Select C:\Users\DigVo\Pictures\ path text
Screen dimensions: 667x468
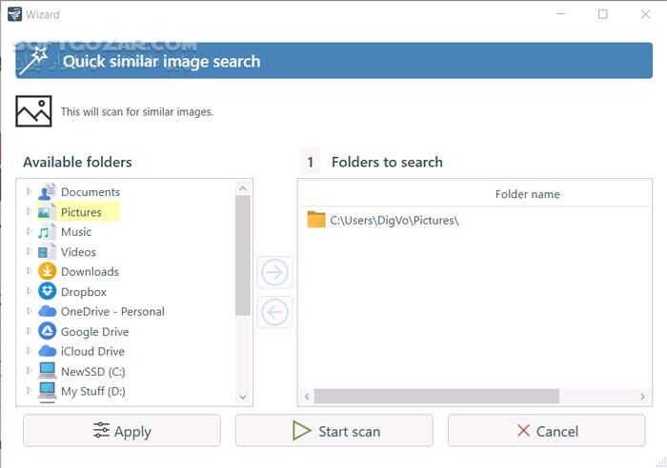coord(394,221)
